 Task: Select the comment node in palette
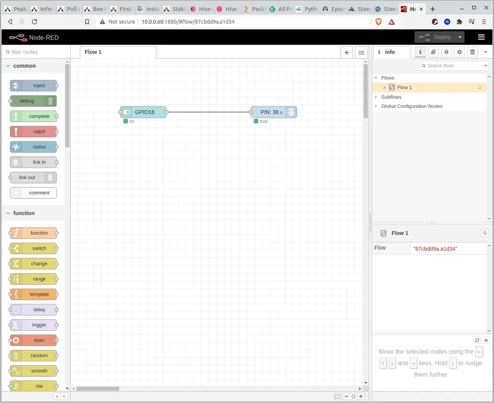tap(34, 193)
